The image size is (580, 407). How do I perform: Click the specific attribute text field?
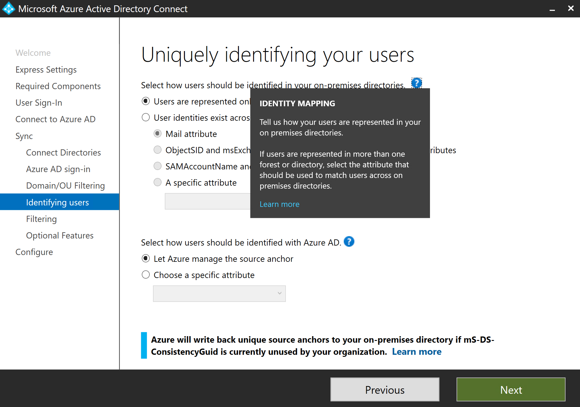click(207, 201)
